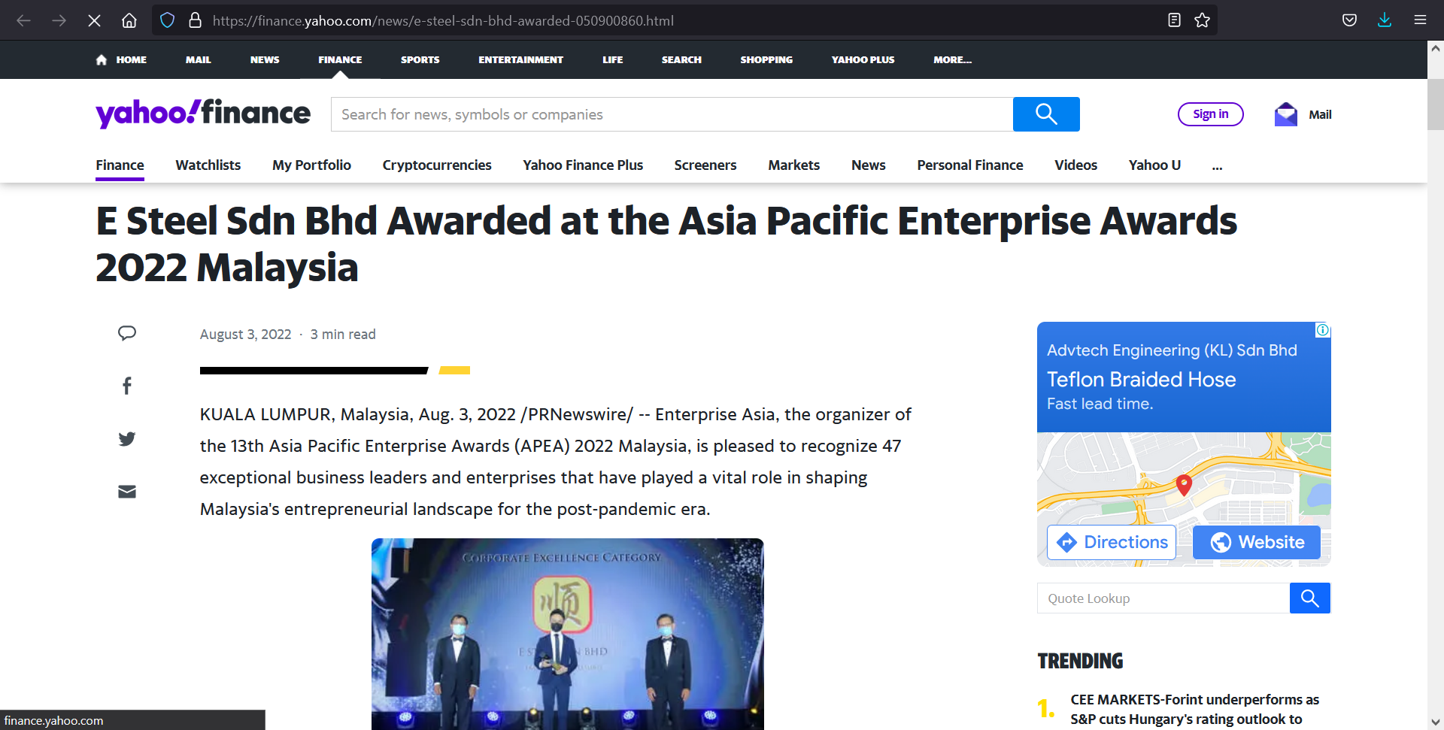Open Entertainment in the top bar
The image size is (1444, 730).
click(520, 59)
